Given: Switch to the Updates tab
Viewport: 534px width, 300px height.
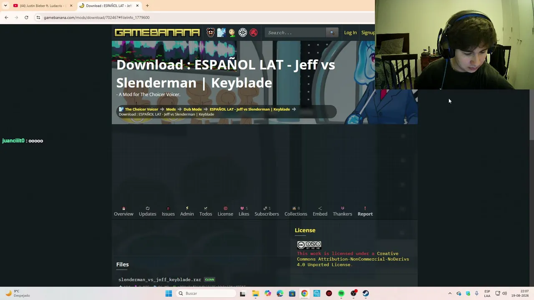Looking at the screenshot, I should point(148,211).
